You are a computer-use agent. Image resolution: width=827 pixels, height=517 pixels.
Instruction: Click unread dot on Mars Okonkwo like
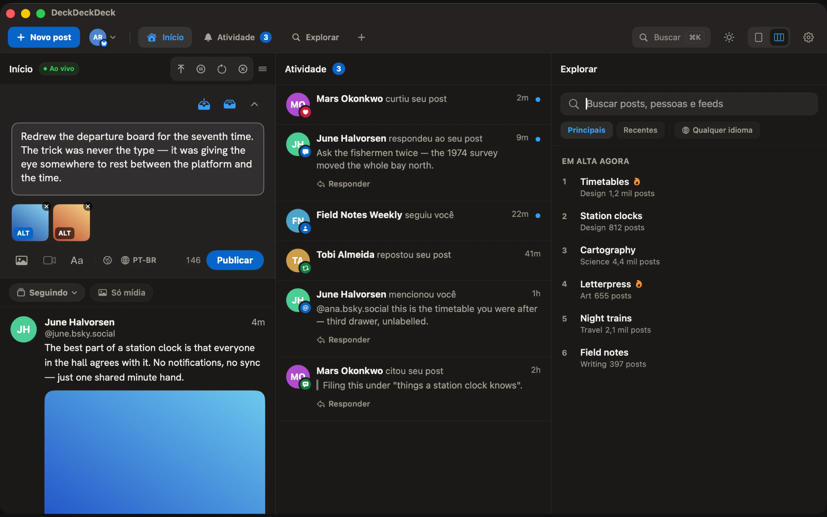click(538, 99)
